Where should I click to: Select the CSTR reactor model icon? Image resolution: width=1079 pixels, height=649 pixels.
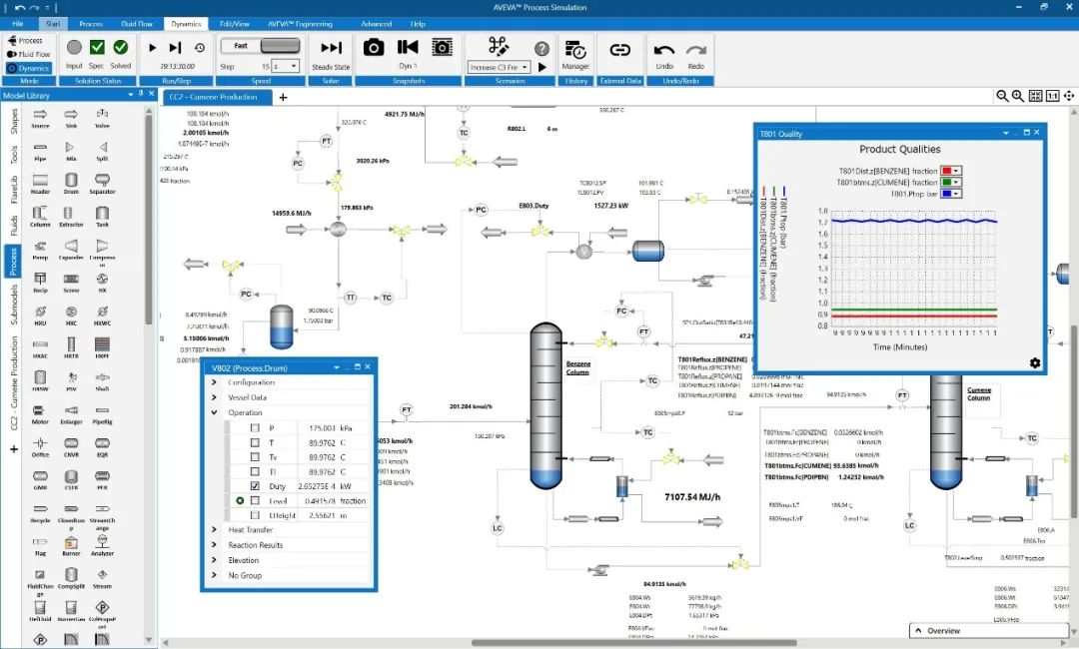(x=71, y=479)
